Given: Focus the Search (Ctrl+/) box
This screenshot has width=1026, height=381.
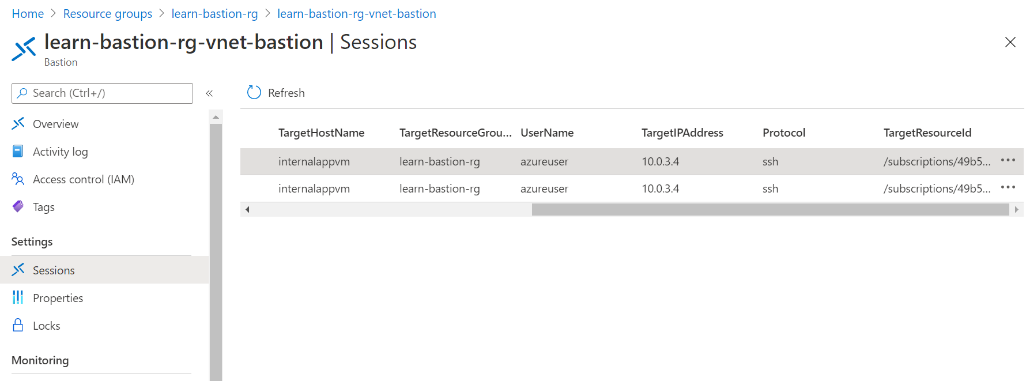Looking at the screenshot, I should pyautogui.click(x=102, y=93).
